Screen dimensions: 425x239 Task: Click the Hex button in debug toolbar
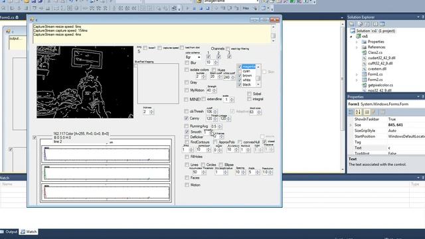coord(246,8)
